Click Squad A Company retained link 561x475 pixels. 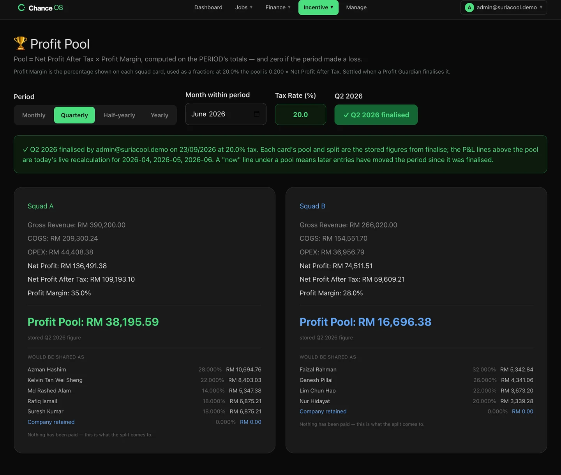pos(51,422)
